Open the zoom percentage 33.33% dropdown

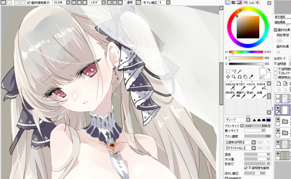point(68,3)
